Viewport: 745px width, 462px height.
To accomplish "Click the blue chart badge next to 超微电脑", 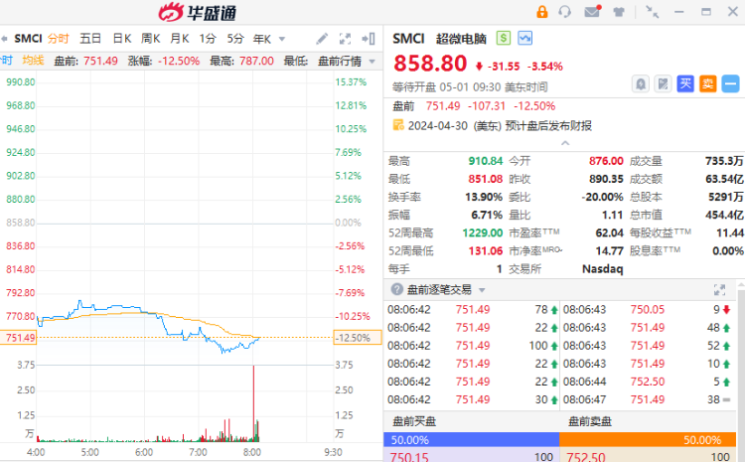I will pyautogui.click(x=525, y=38).
